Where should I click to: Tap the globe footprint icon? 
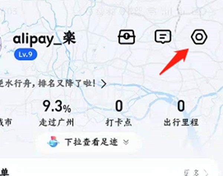pyautogui.click(x=53, y=142)
